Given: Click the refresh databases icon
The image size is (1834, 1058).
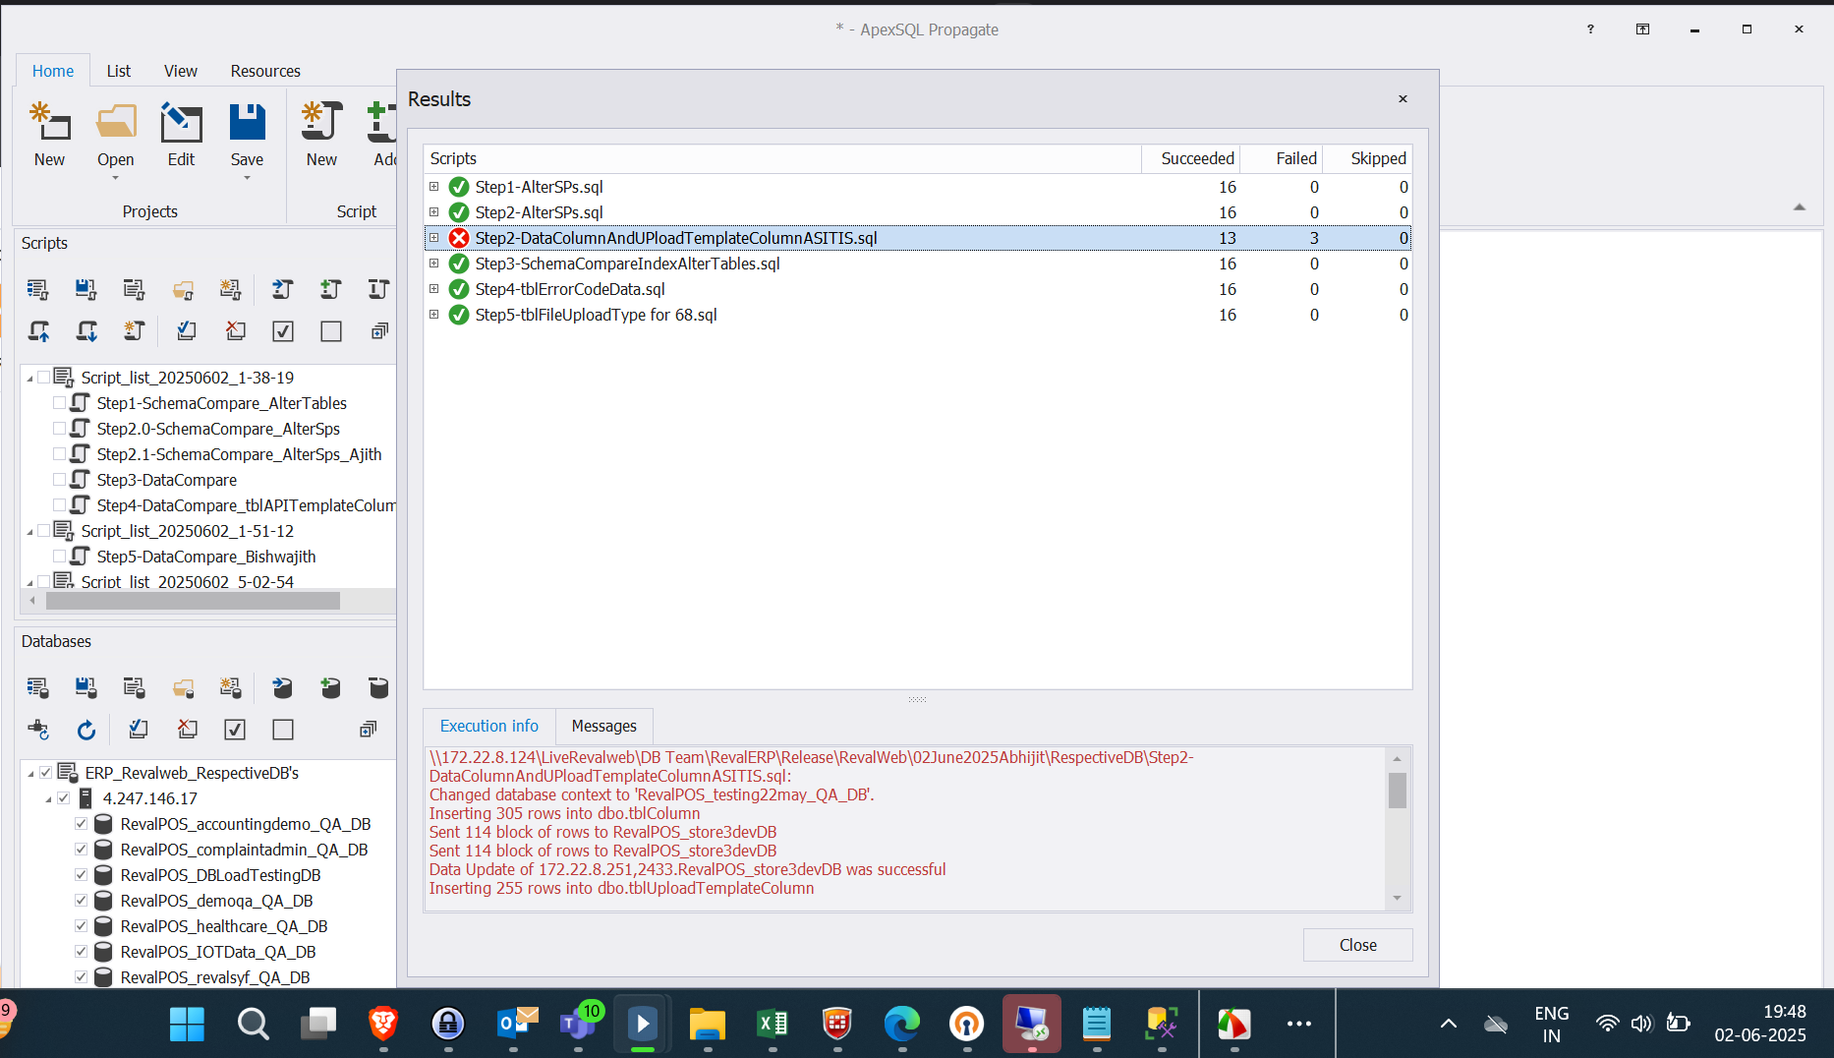Looking at the screenshot, I should pos(86,730).
